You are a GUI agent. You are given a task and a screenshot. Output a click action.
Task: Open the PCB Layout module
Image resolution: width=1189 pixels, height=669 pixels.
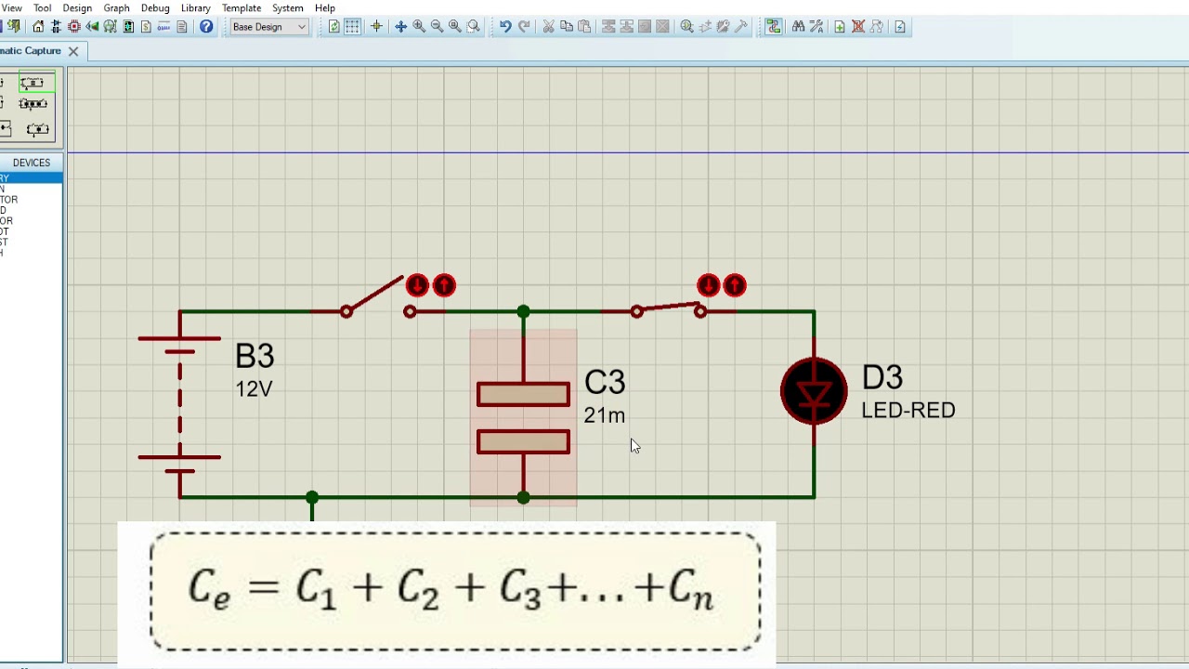point(74,27)
